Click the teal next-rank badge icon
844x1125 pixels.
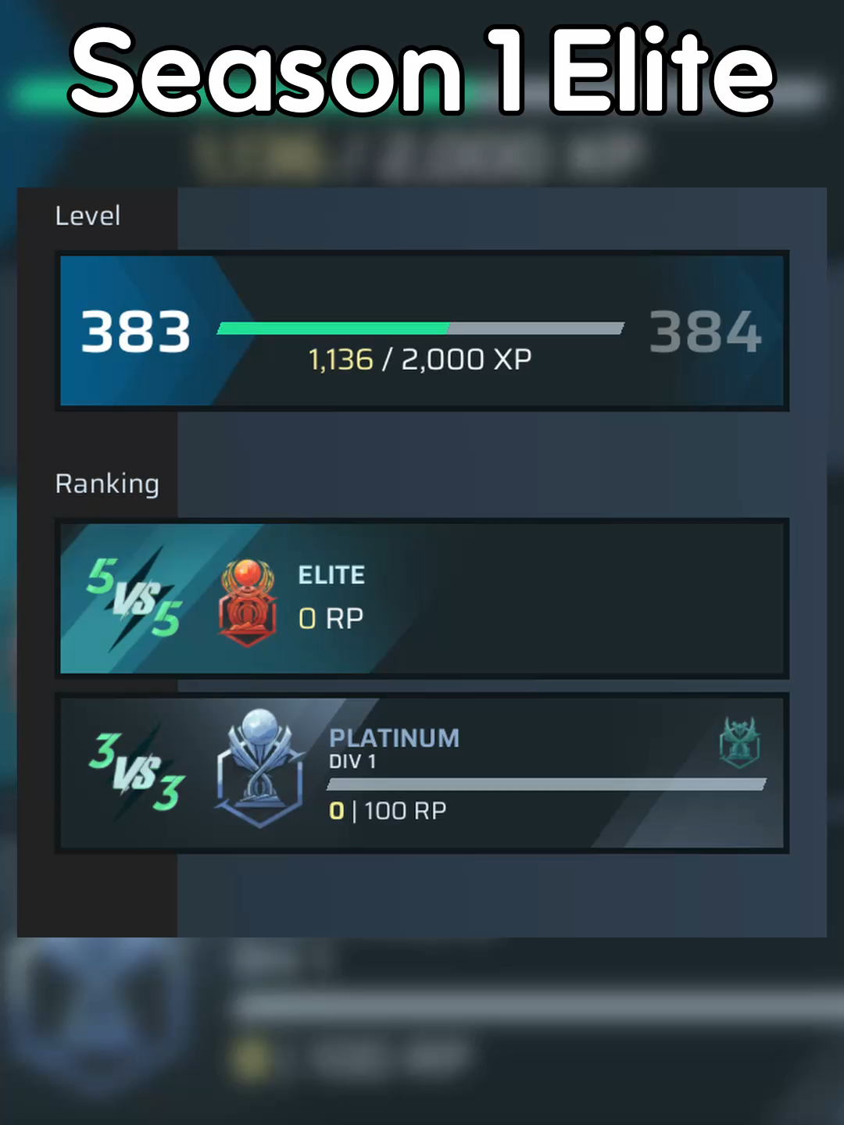coord(739,742)
